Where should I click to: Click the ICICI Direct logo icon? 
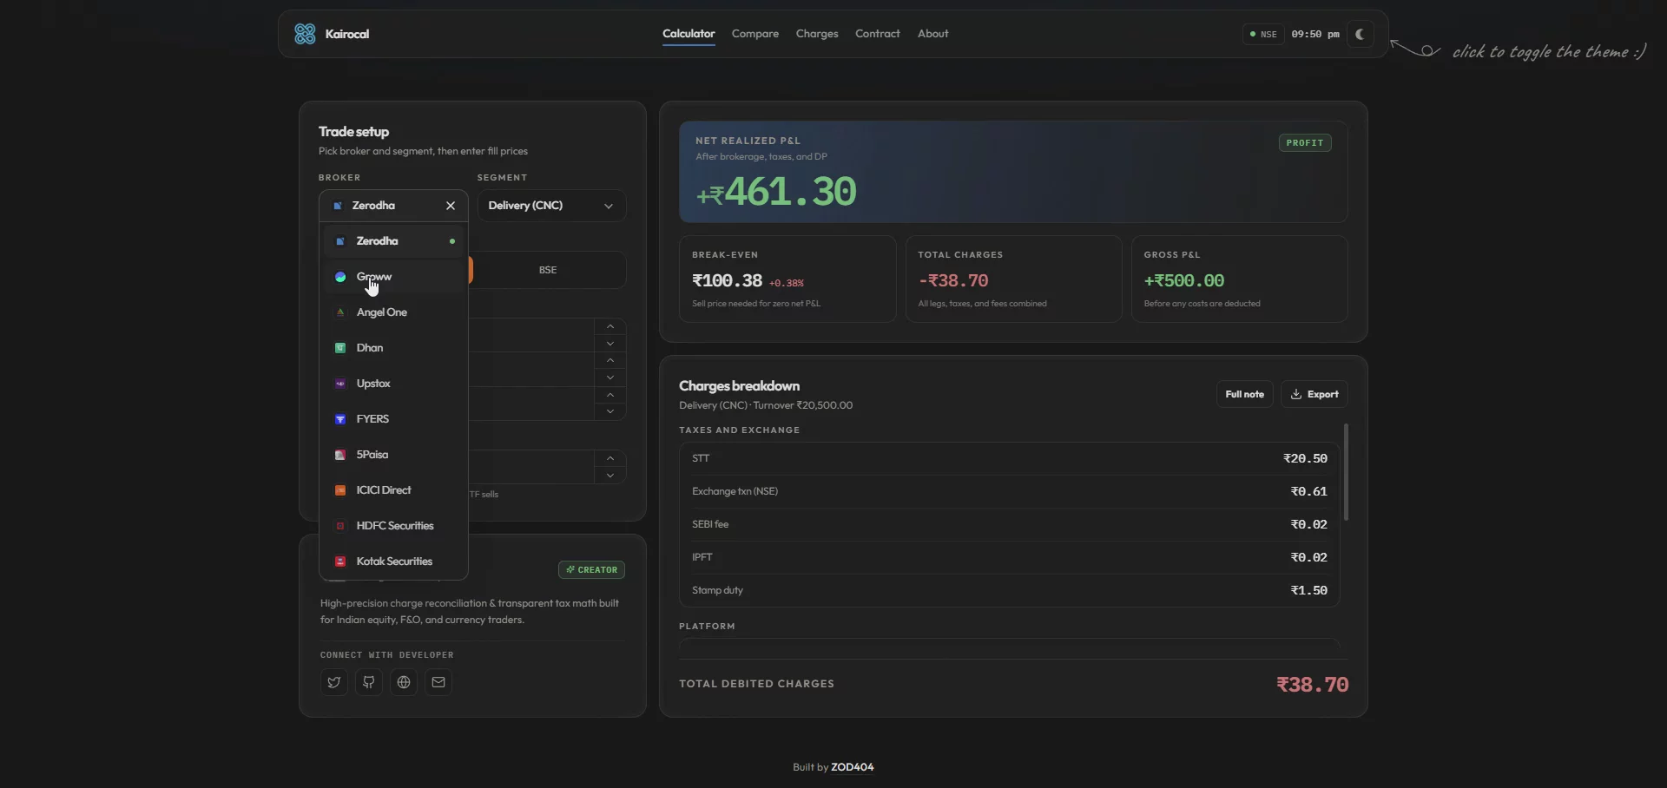pyautogui.click(x=340, y=490)
